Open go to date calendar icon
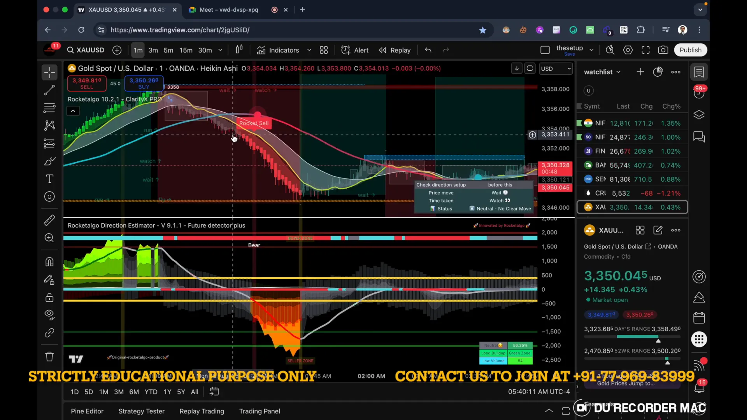Image resolution: width=747 pixels, height=420 pixels. pyautogui.click(x=214, y=392)
